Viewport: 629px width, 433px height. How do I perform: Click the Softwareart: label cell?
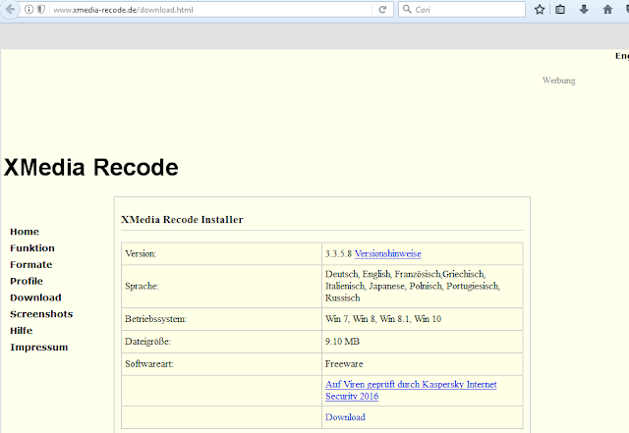tap(221, 364)
